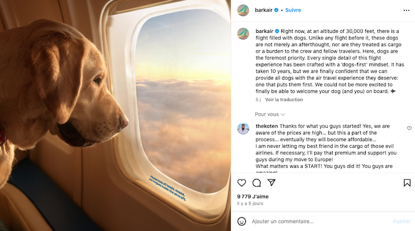The height and width of the screenshot is (231, 415).
Task: Click Voir la traduction link
Action: 284,99
